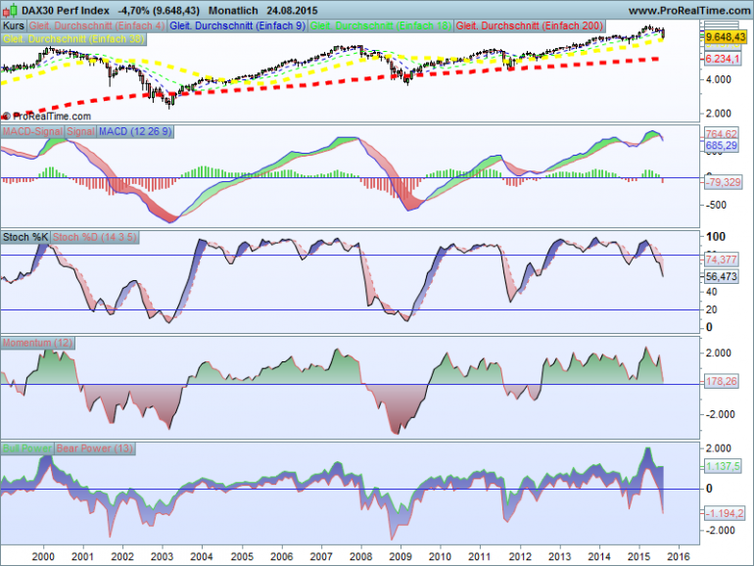Viewport: 754px width, 566px height.
Task: Click the 2003 year marker on time axis
Action: coord(162,557)
